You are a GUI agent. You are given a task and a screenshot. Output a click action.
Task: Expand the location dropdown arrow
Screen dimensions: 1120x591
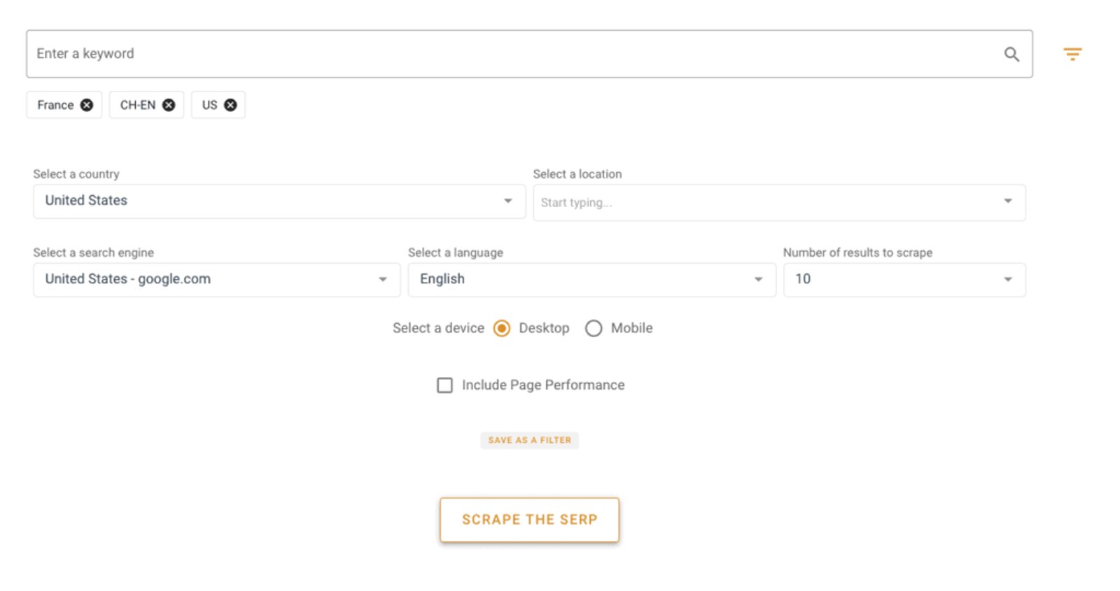tap(1008, 201)
